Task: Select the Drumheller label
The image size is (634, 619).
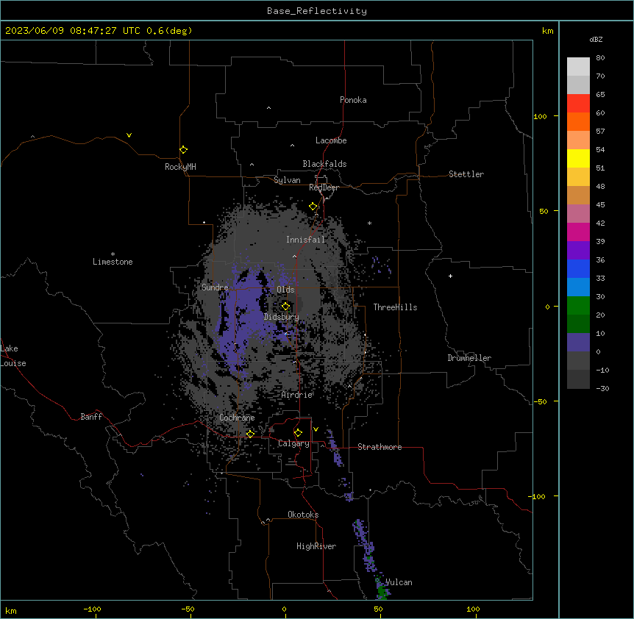Action: 469,358
